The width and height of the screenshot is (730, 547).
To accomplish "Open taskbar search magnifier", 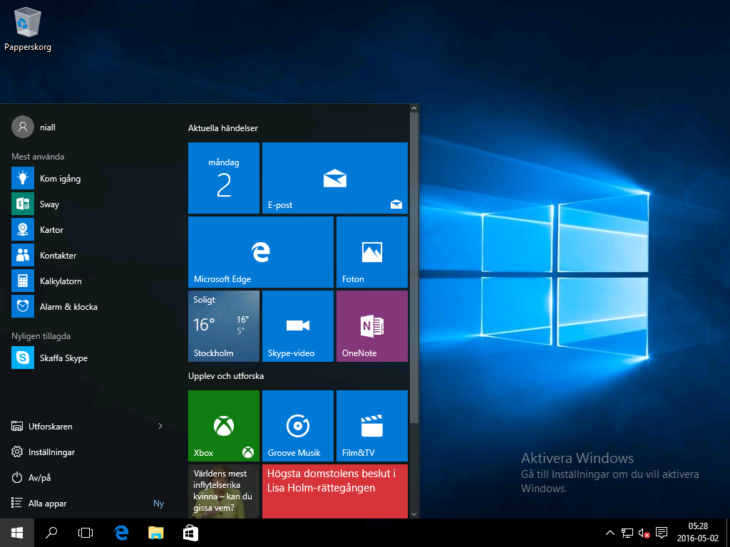I will click(x=51, y=533).
